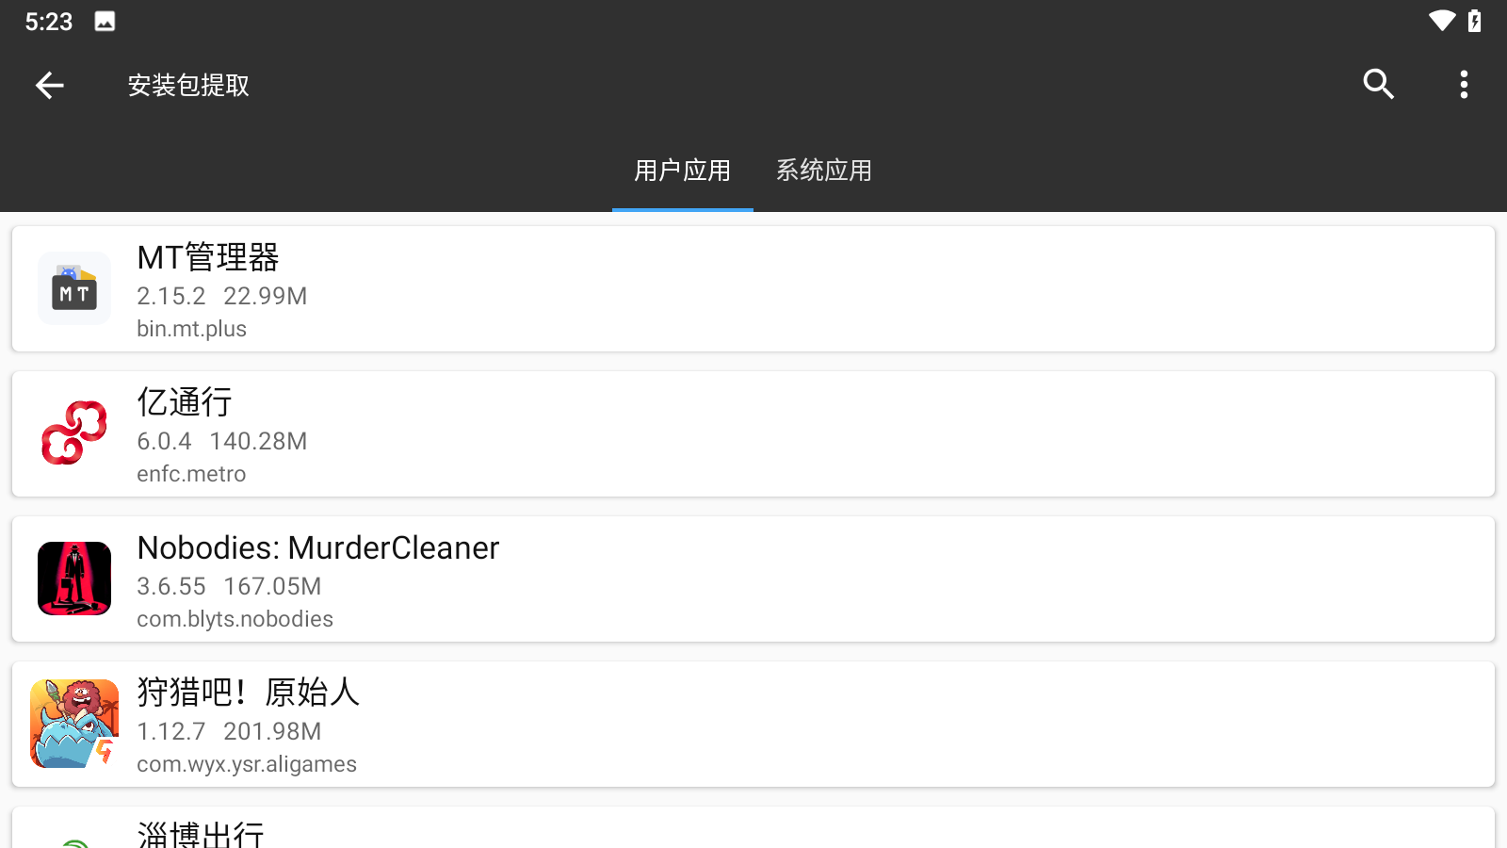Tap the screenshot notification icon in status bar
Viewport: 1507px width, 848px height.
coord(102,19)
